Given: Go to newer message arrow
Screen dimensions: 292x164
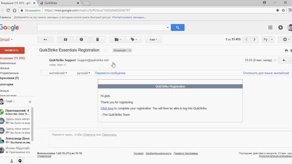Looking at the screenshot, I should [x=246, y=40].
